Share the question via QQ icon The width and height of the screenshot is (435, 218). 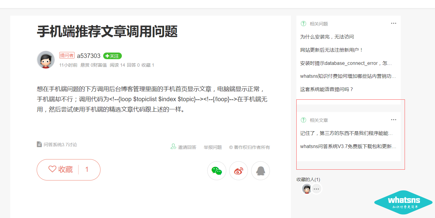pos(261,171)
